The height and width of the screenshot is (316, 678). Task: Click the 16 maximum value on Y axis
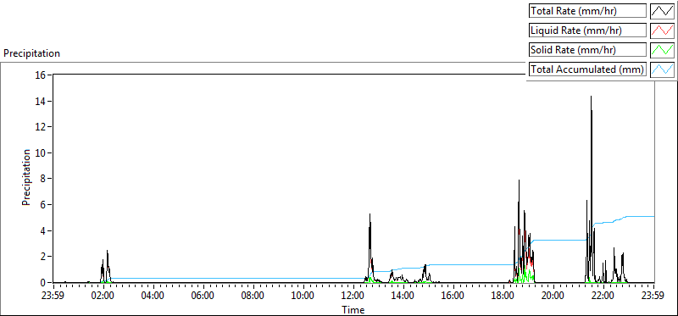click(x=42, y=75)
